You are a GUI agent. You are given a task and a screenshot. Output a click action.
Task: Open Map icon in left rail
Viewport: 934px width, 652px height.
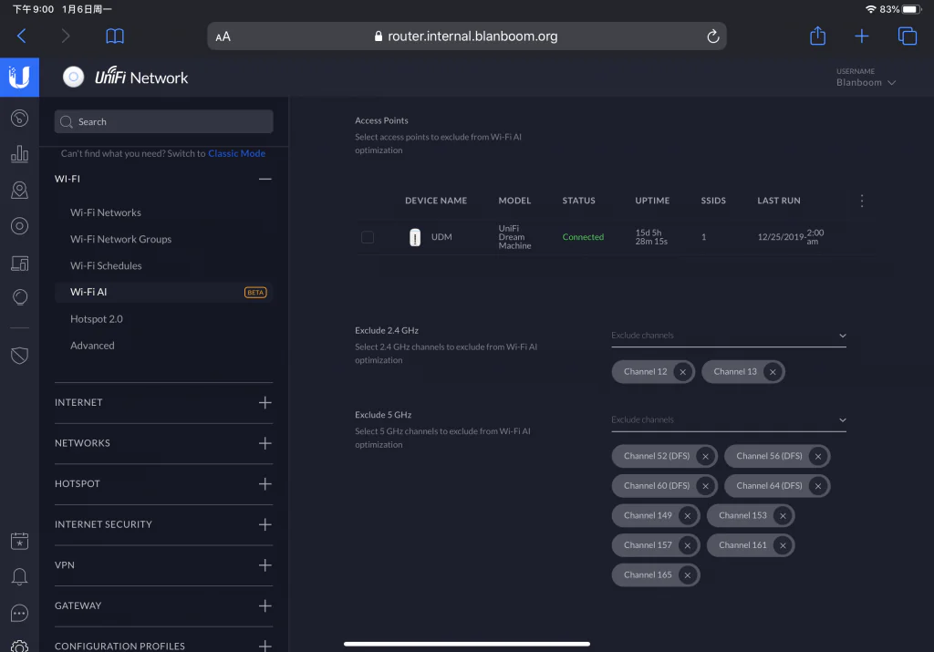point(20,190)
